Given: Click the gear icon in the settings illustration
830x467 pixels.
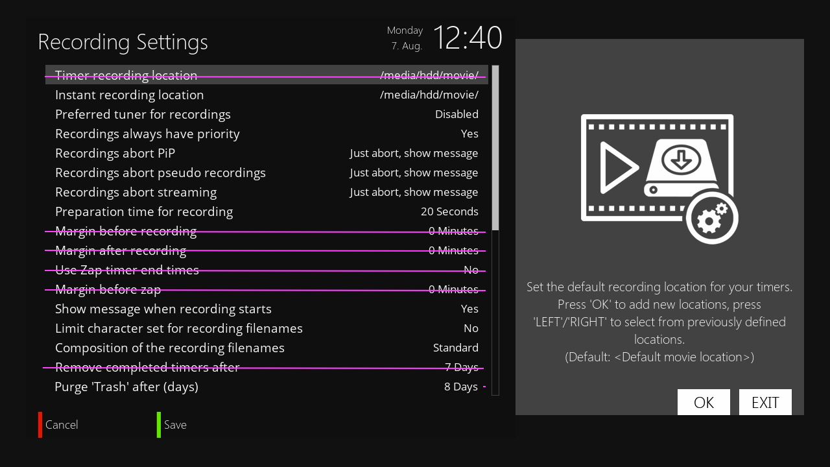Looking at the screenshot, I should (x=711, y=218).
